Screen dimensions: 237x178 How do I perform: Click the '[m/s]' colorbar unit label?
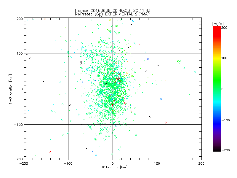(218, 24)
